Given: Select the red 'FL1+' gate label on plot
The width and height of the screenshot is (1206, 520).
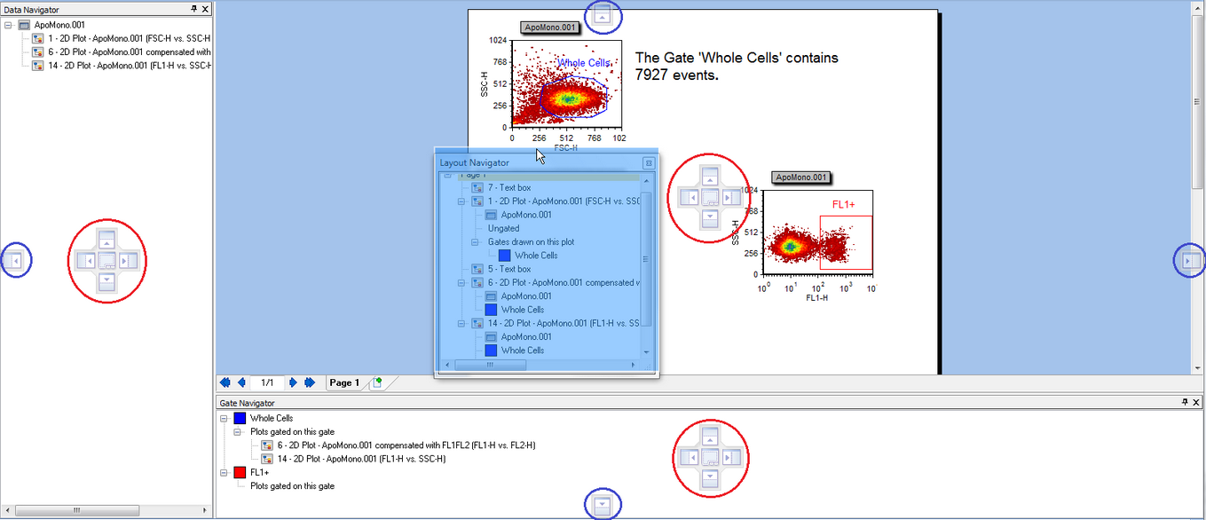Looking at the screenshot, I should click(844, 204).
